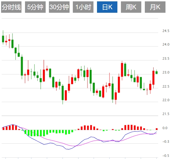Click the first green candlestick at far left
Image resolution: width=172 pixels, height=159 pixels.
pyautogui.click(x=3, y=39)
